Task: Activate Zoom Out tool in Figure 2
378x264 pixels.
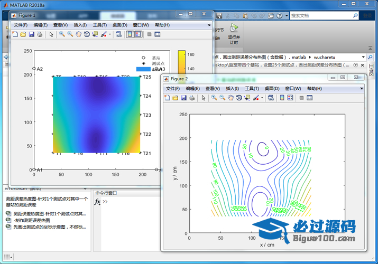Action: click(x=222, y=98)
